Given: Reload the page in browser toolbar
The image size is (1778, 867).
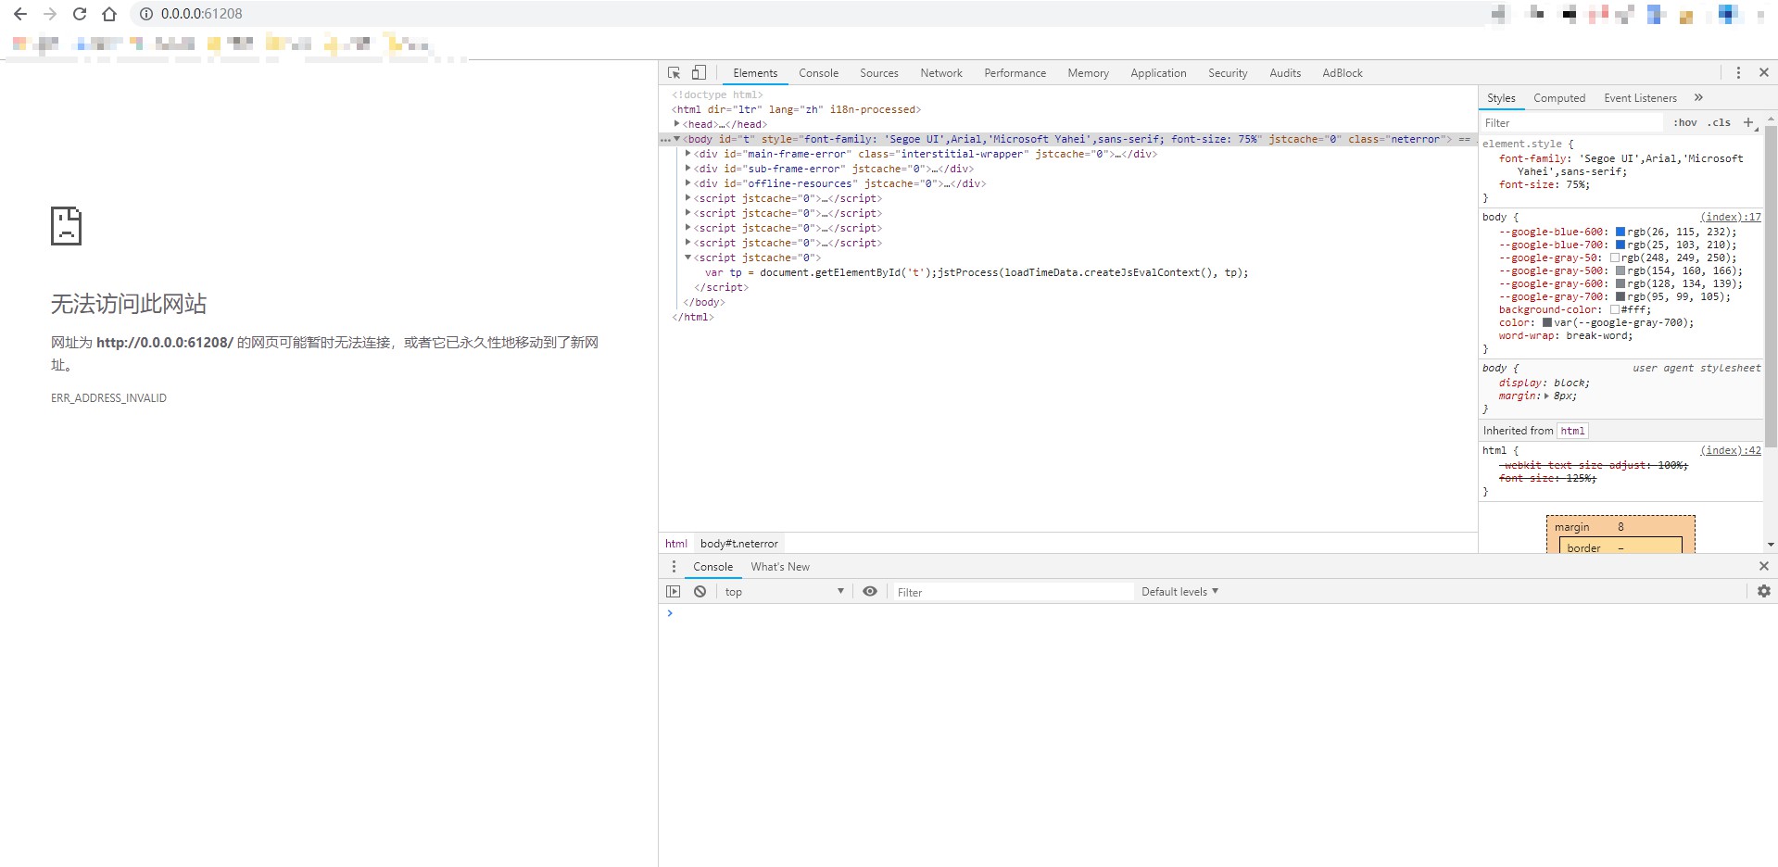Looking at the screenshot, I should point(79,14).
